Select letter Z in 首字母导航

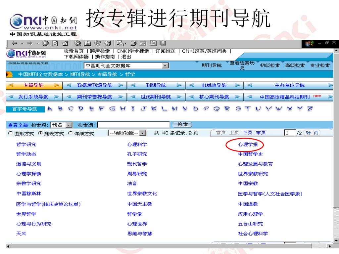310,108
